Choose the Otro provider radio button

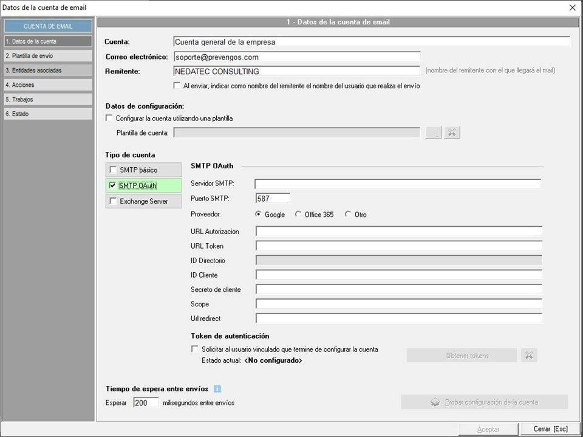point(348,215)
